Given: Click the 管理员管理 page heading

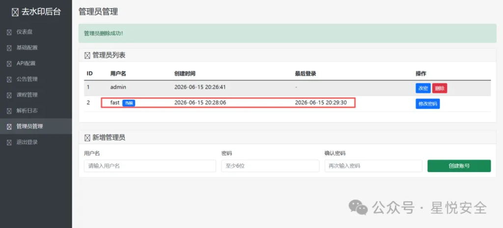Looking at the screenshot, I should pyautogui.click(x=98, y=12).
